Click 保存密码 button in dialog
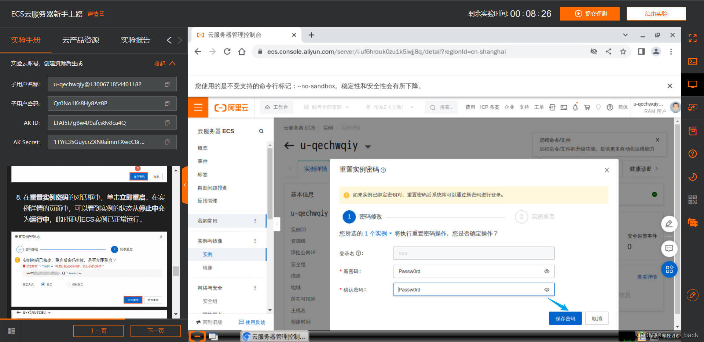704x342 pixels. point(565,319)
